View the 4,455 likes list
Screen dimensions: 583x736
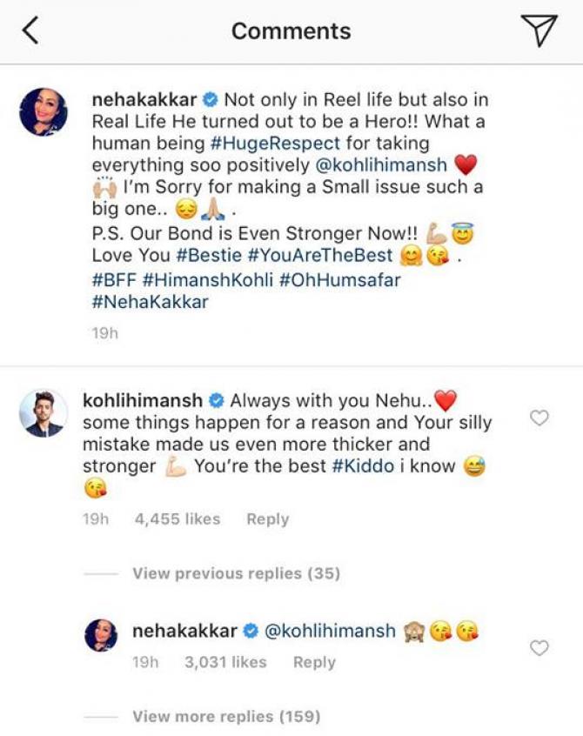pos(178,519)
